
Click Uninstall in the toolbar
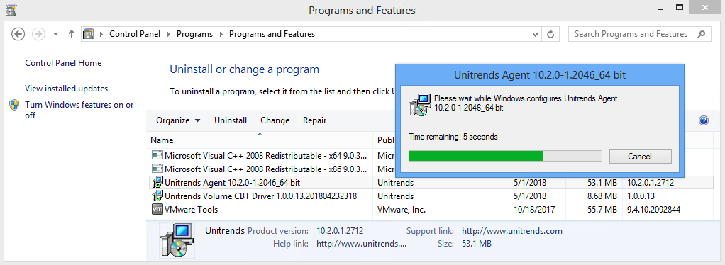[x=231, y=120]
